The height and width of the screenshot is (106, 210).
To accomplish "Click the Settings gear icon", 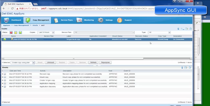I will tap(100, 20).
